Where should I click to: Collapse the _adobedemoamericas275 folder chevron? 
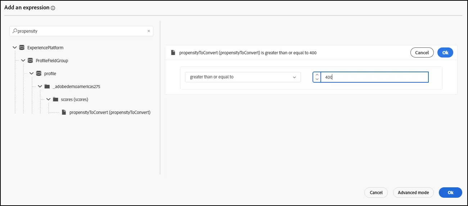pyautogui.click(x=40, y=86)
